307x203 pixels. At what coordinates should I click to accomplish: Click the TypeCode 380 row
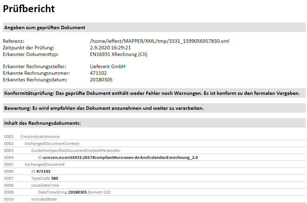point(45,178)
